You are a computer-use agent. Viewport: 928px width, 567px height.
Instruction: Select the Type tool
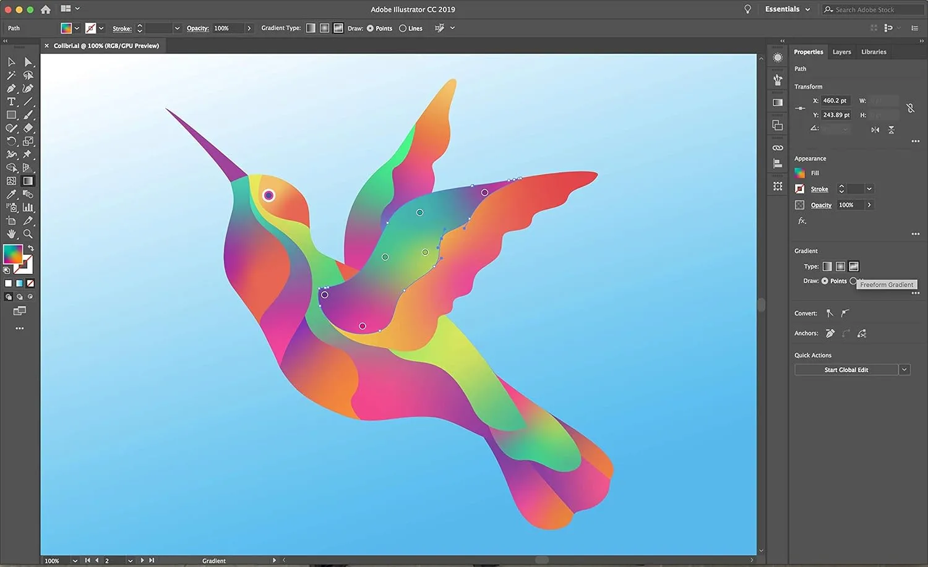point(11,101)
